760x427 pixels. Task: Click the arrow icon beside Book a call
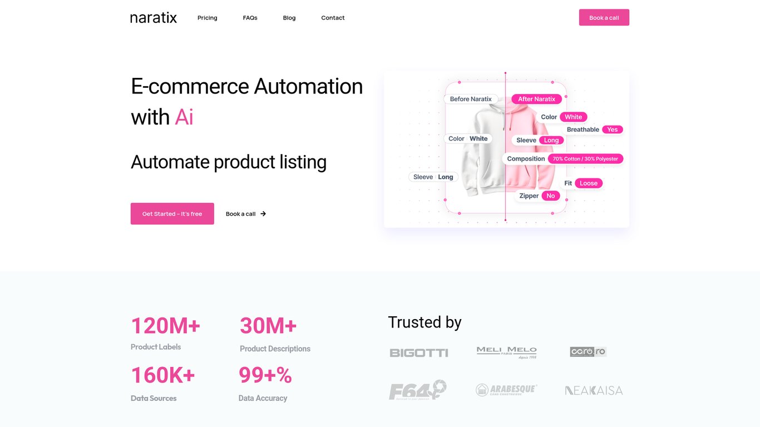[x=263, y=213]
